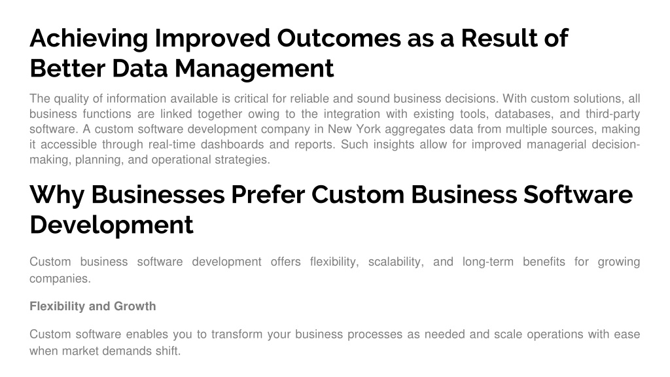
Task: Click the text 'real-time dashboards and reports'
Action: (x=241, y=145)
